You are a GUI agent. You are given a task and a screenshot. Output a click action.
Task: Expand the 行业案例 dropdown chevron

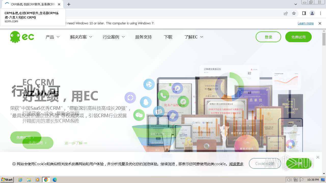point(123,37)
